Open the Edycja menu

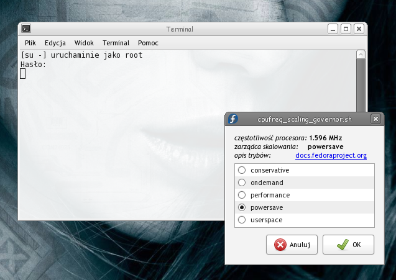(x=55, y=43)
